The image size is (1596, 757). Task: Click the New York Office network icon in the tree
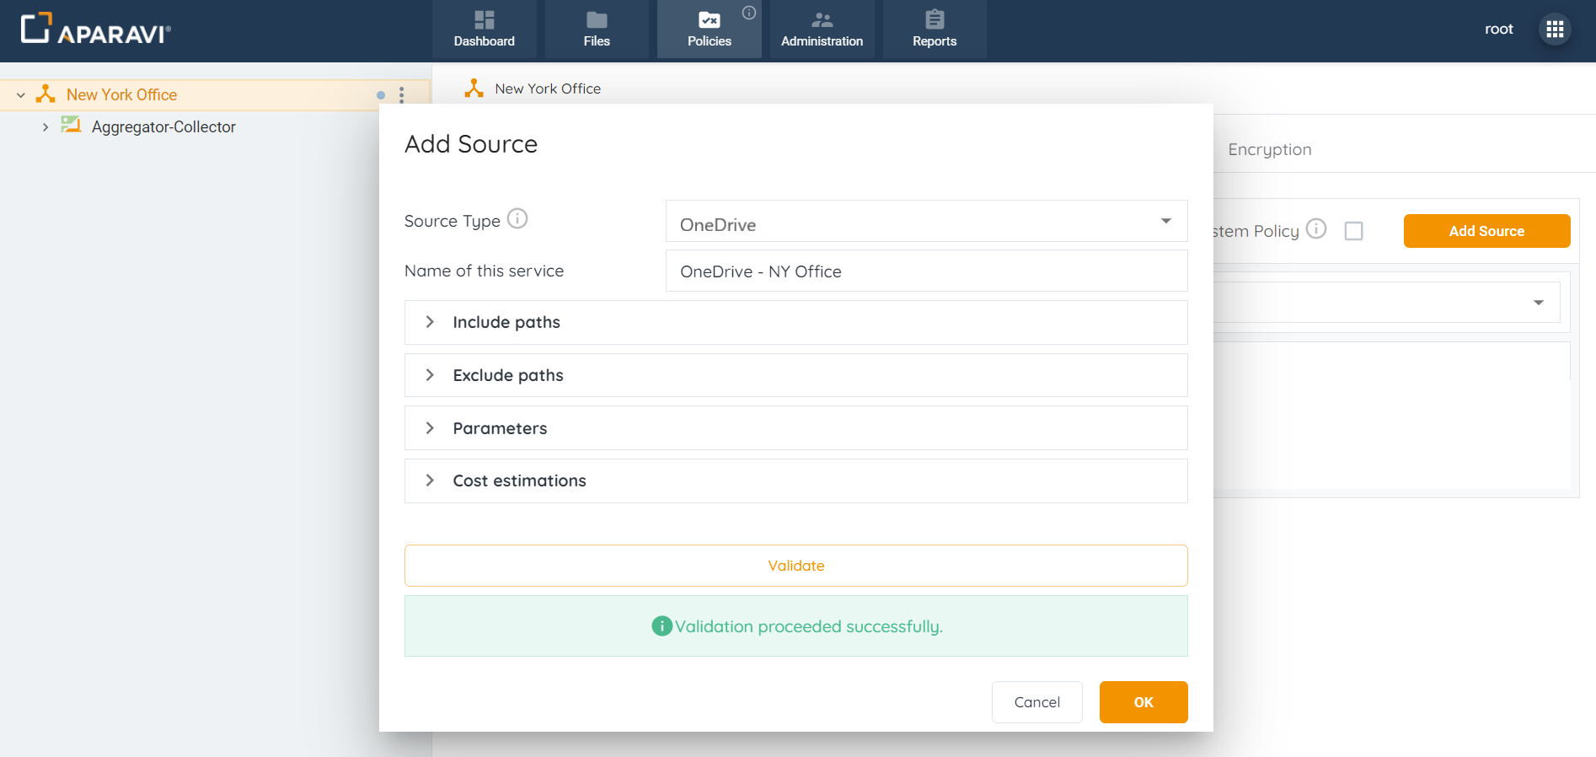46,94
